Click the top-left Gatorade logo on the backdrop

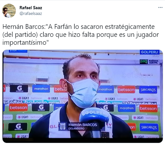point(19,89)
